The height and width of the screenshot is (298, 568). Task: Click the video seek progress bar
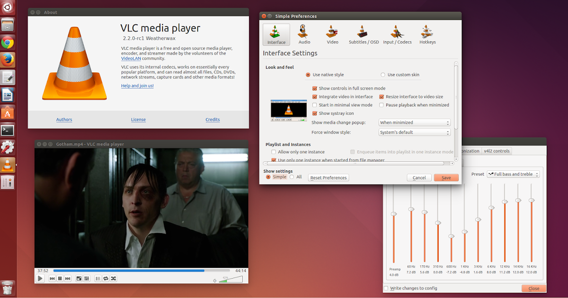point(142,271)
